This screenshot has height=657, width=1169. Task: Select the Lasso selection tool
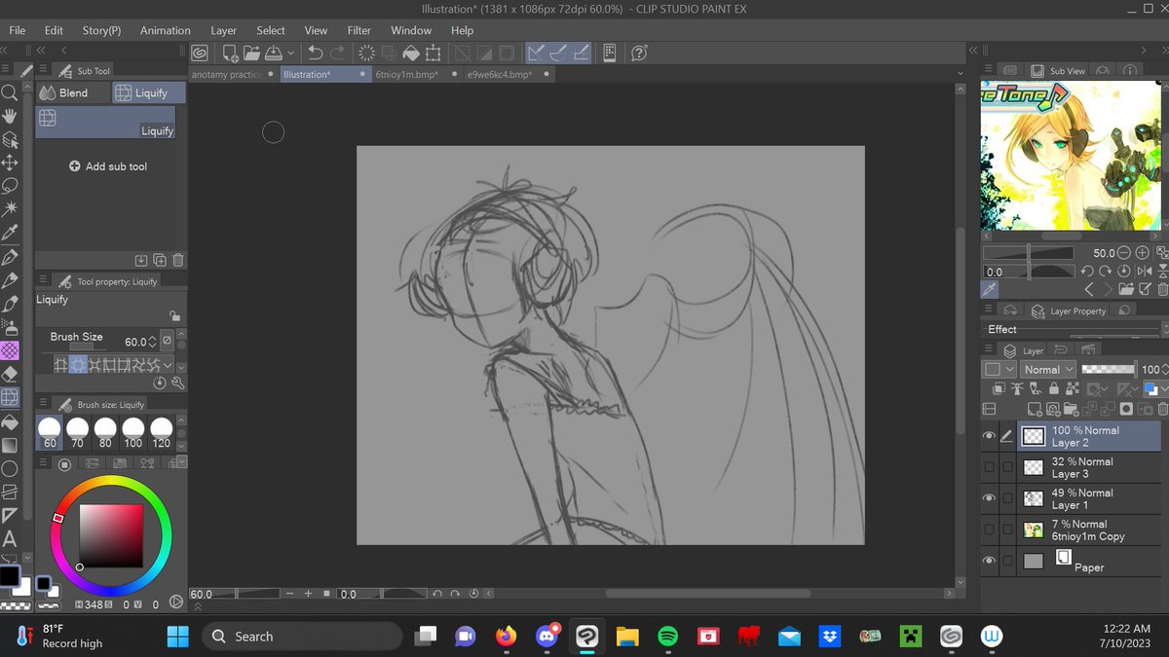[x=10, y=186]
